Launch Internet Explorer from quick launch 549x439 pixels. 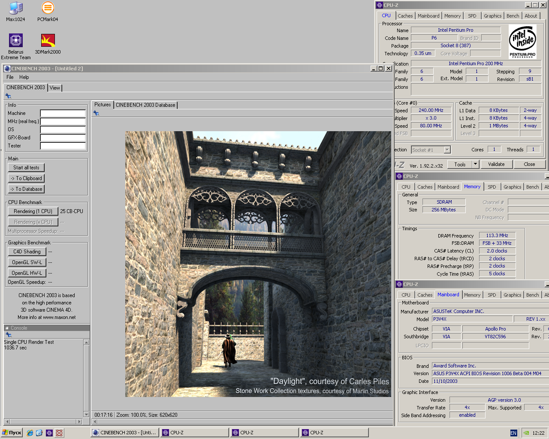tap(30, 433)
